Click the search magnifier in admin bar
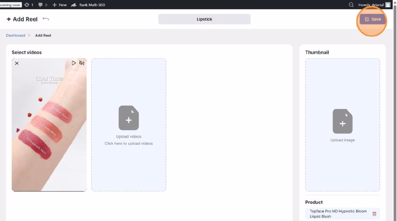The width and height of the screenshot is (397, 221). pyautogui.click(x=351, y=5)
